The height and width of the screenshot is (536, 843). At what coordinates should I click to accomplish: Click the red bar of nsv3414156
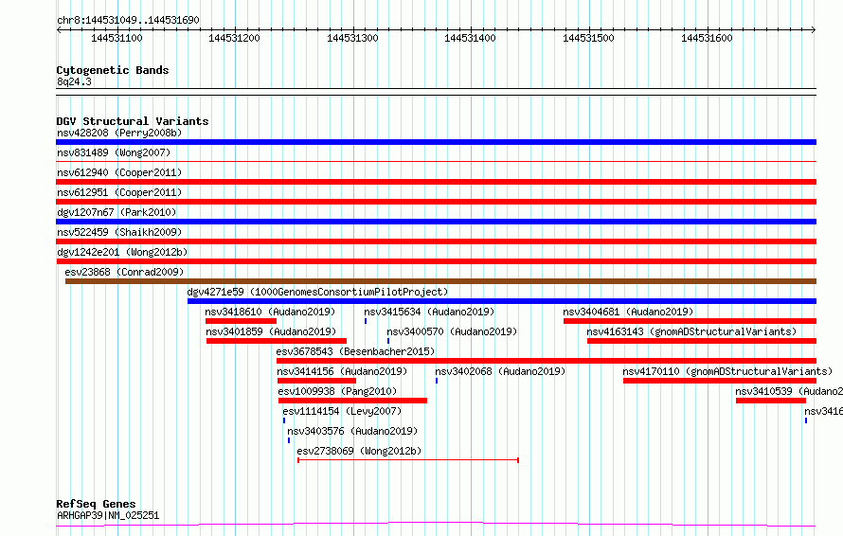click(x=316, y=381)
